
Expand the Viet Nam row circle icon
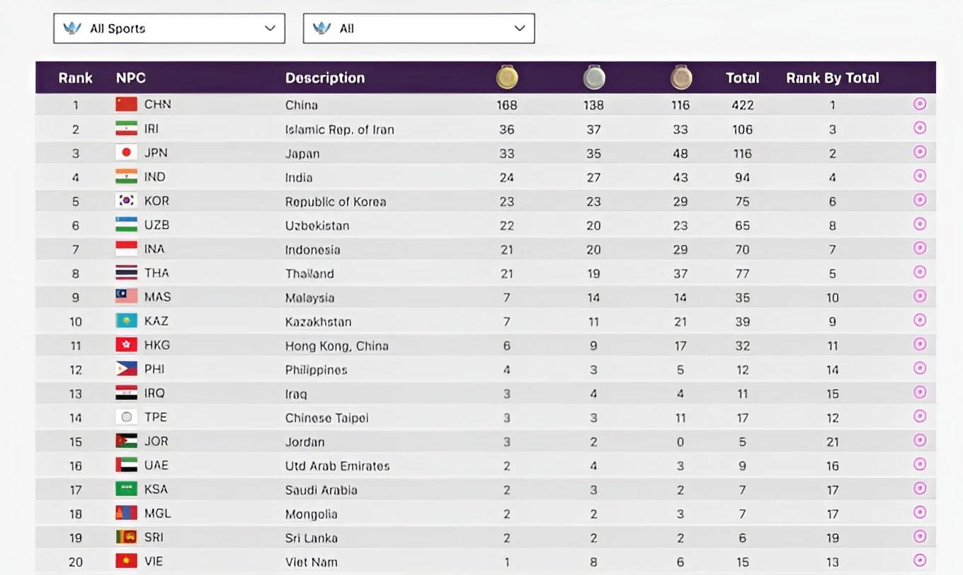coord(920,560)
